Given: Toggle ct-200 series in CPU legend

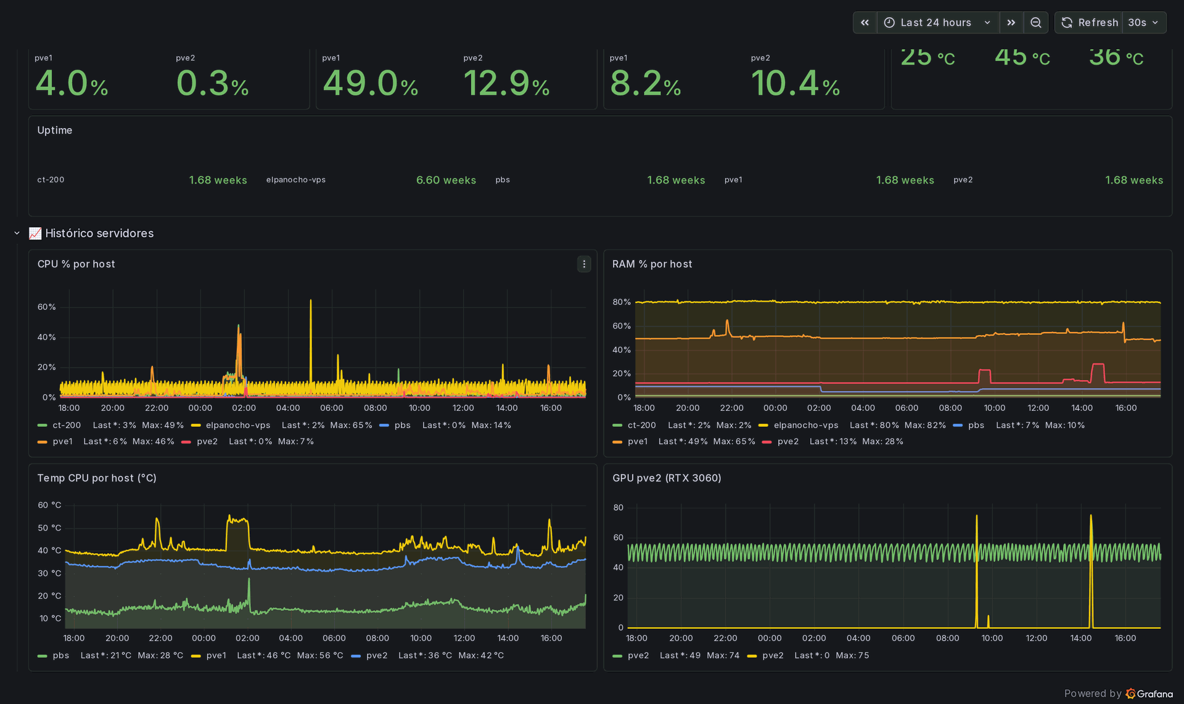Looking at the screenshot, I should (x=67, y=426).
